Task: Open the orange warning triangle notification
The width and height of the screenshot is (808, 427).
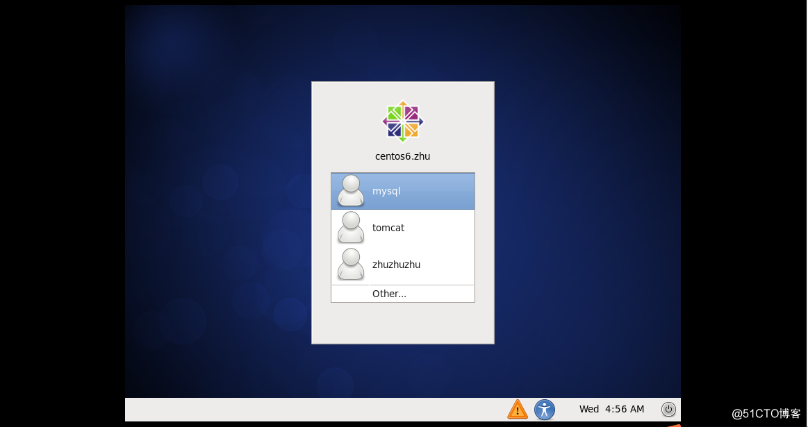Action: coord(518,410)
